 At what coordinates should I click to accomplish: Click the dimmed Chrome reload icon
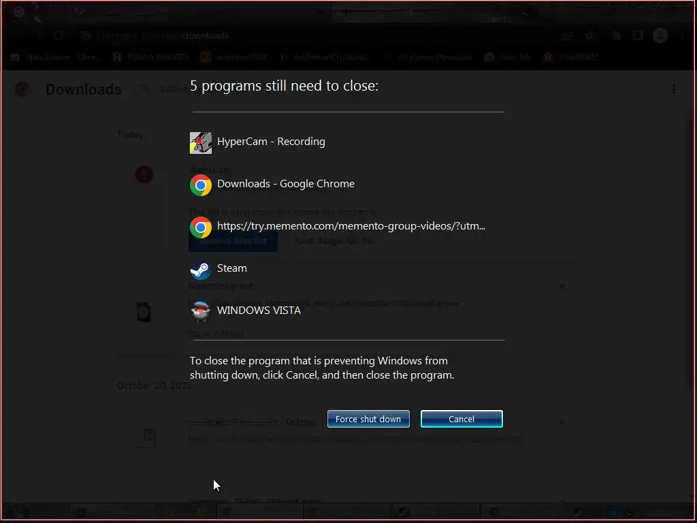click(x=59, y=35)
